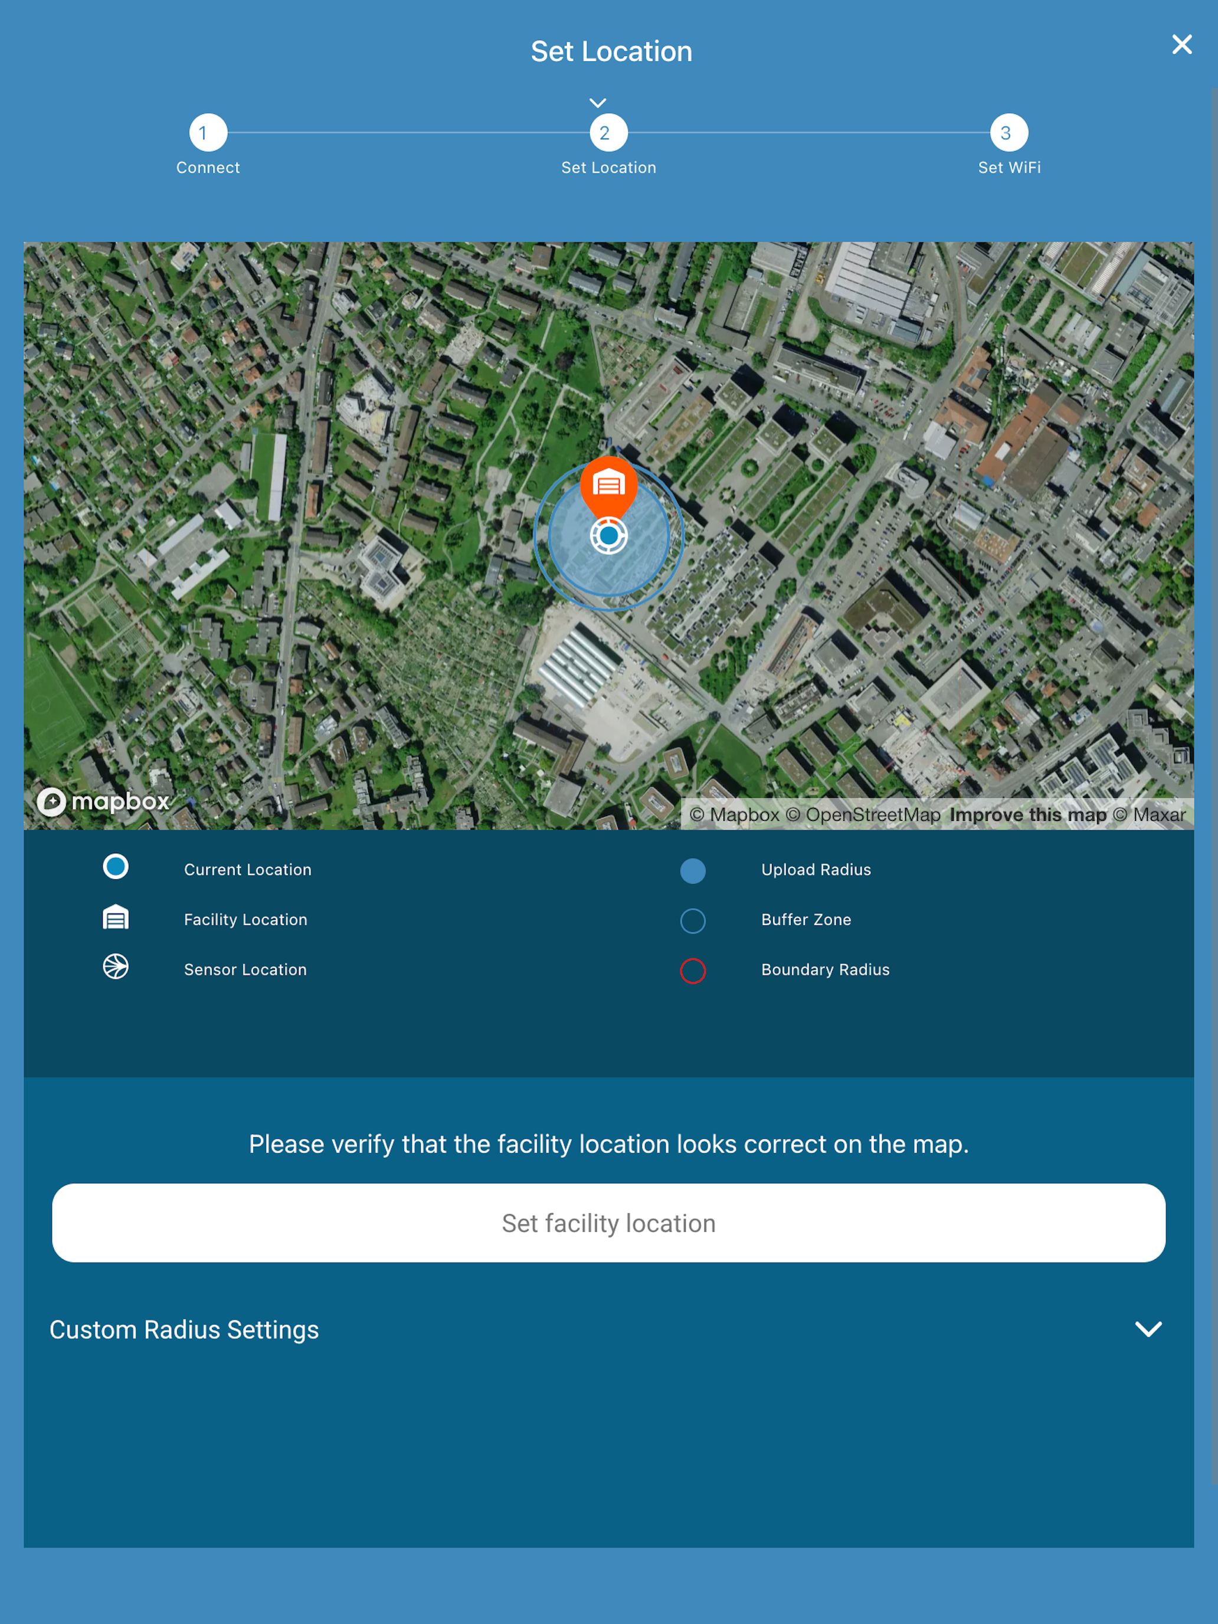Click the Connect step label

point(208,168)
